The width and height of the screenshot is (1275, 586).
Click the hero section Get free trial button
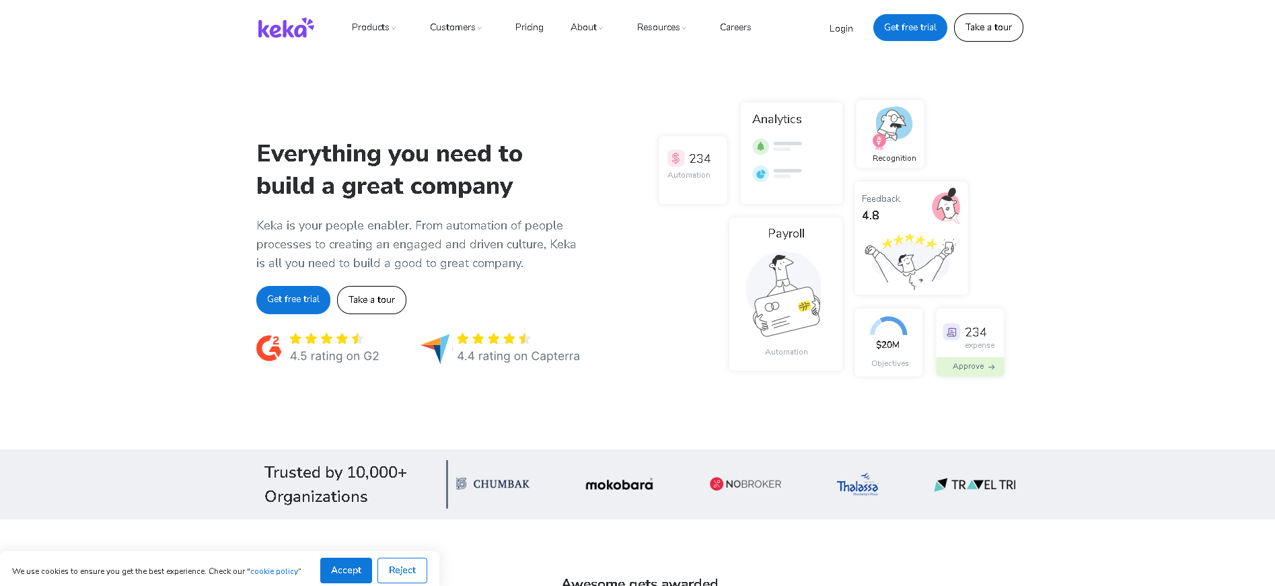click(x=293, y=300)
